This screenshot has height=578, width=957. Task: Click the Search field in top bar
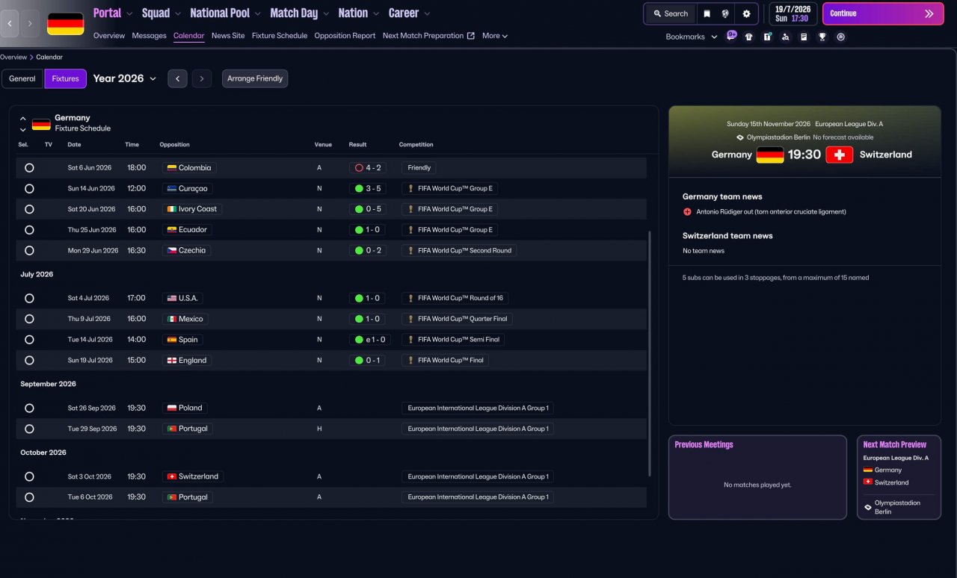(671, 13)
